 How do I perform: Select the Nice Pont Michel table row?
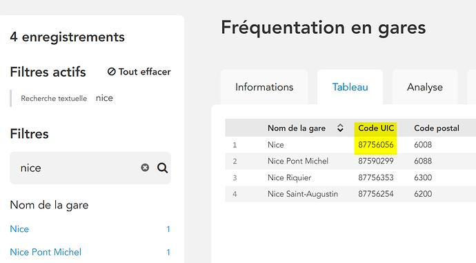point(350,161)
